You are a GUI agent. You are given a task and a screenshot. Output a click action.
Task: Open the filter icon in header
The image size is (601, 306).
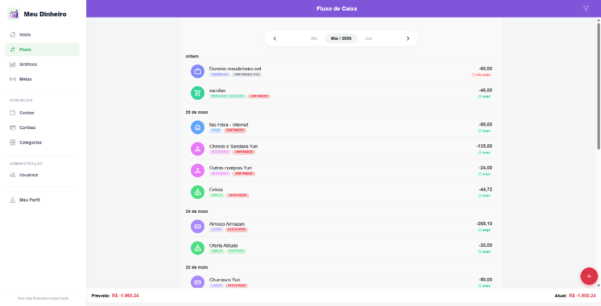(586, 8)
